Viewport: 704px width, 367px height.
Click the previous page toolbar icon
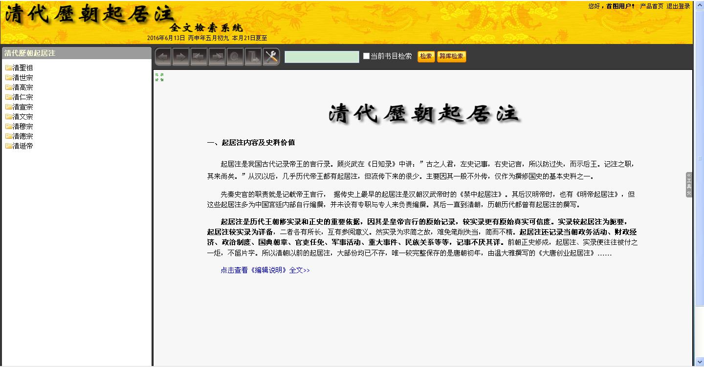[x=199, y=57]
